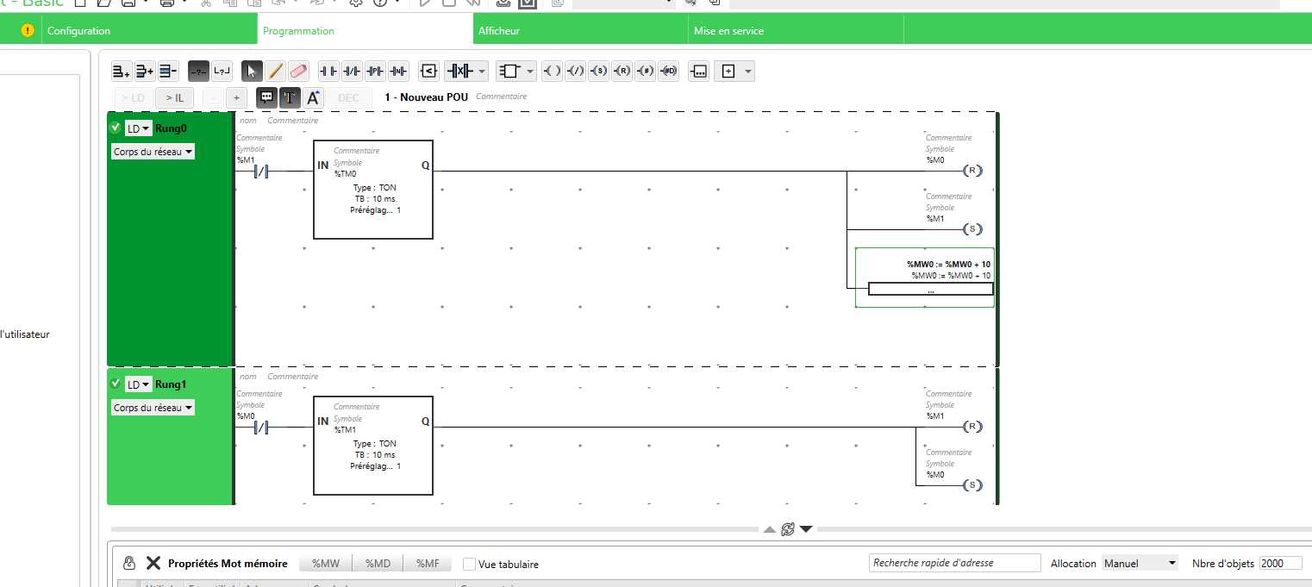Viewport: 1312px width, 587px height.
Task: Add an operation block to the rung
Action: click(x=699, y=71)
